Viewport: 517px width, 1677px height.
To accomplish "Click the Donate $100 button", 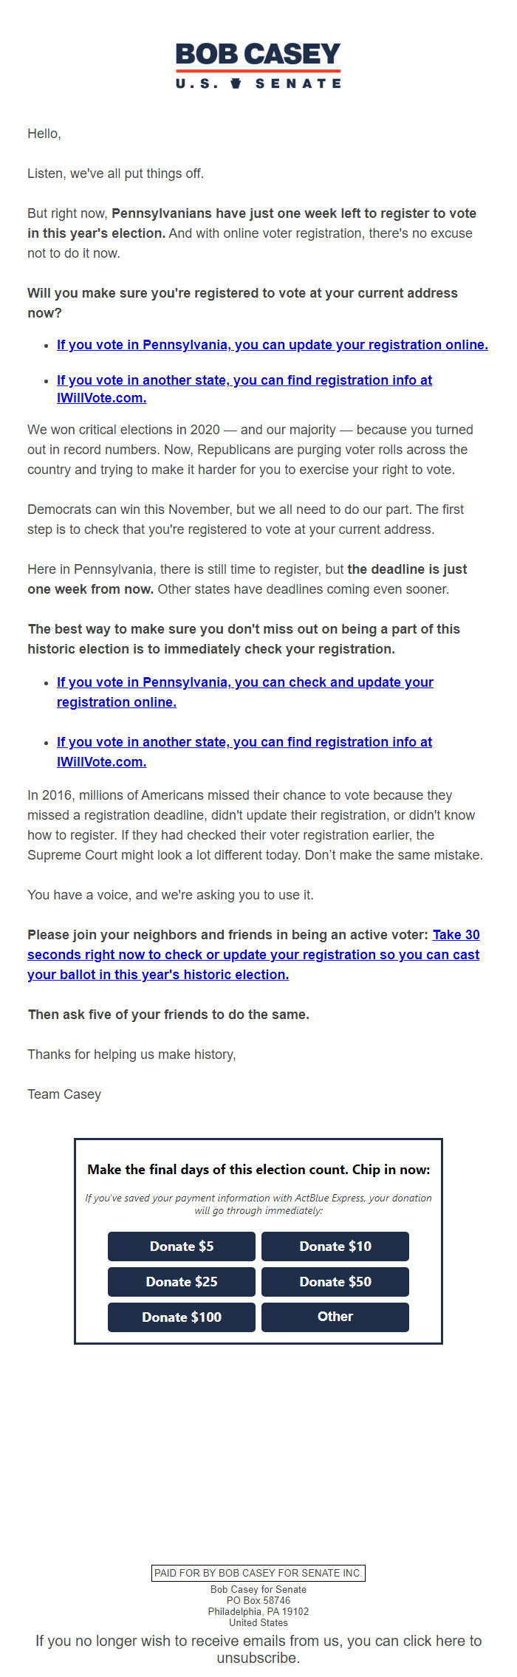I will (x=181, y=1317).
